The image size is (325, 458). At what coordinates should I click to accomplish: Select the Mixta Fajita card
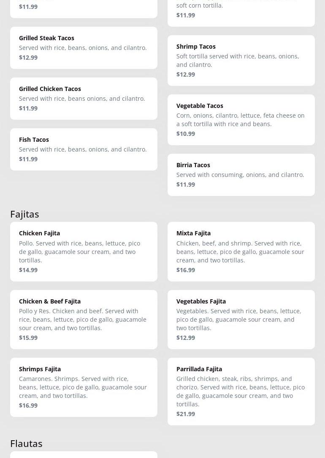point(241,251)
